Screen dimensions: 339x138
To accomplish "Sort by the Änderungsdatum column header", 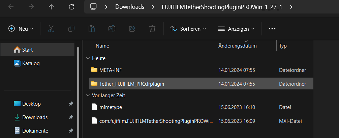I will click(x=237, y=46).
